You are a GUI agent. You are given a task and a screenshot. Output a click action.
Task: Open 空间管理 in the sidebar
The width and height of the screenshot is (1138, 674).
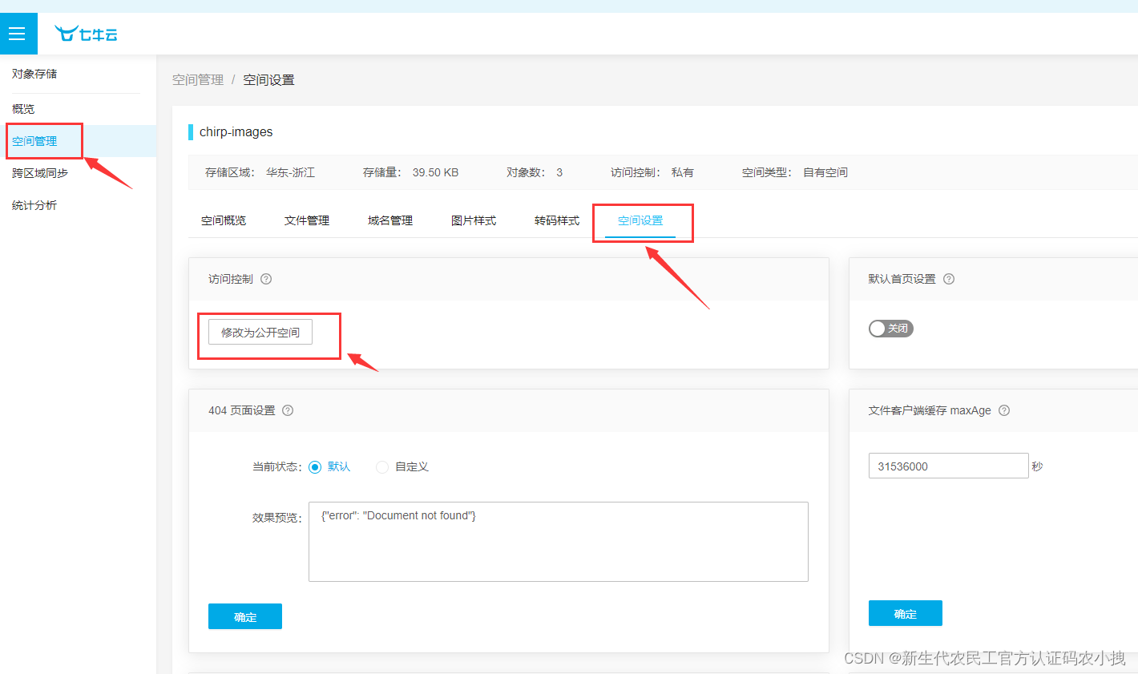(34, 141)
